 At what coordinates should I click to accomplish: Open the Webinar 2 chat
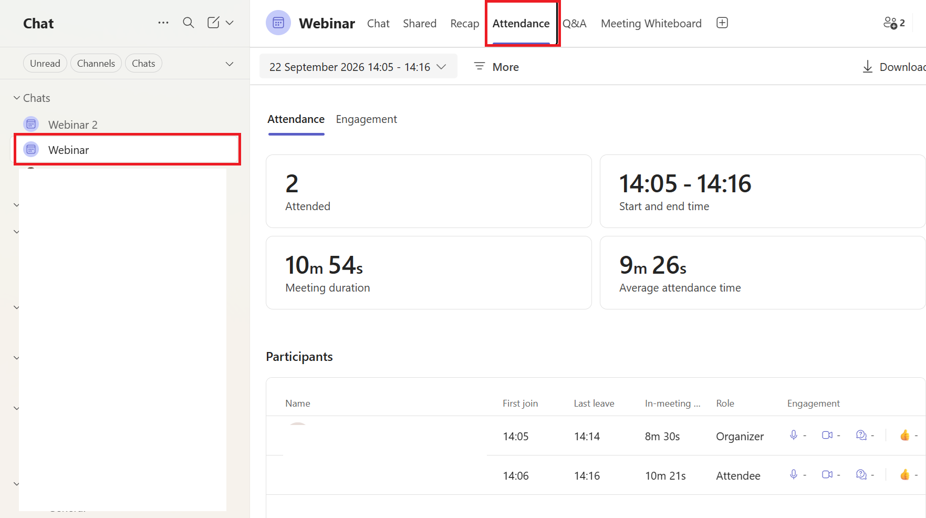pyautogui.click(x=126, y=125)
